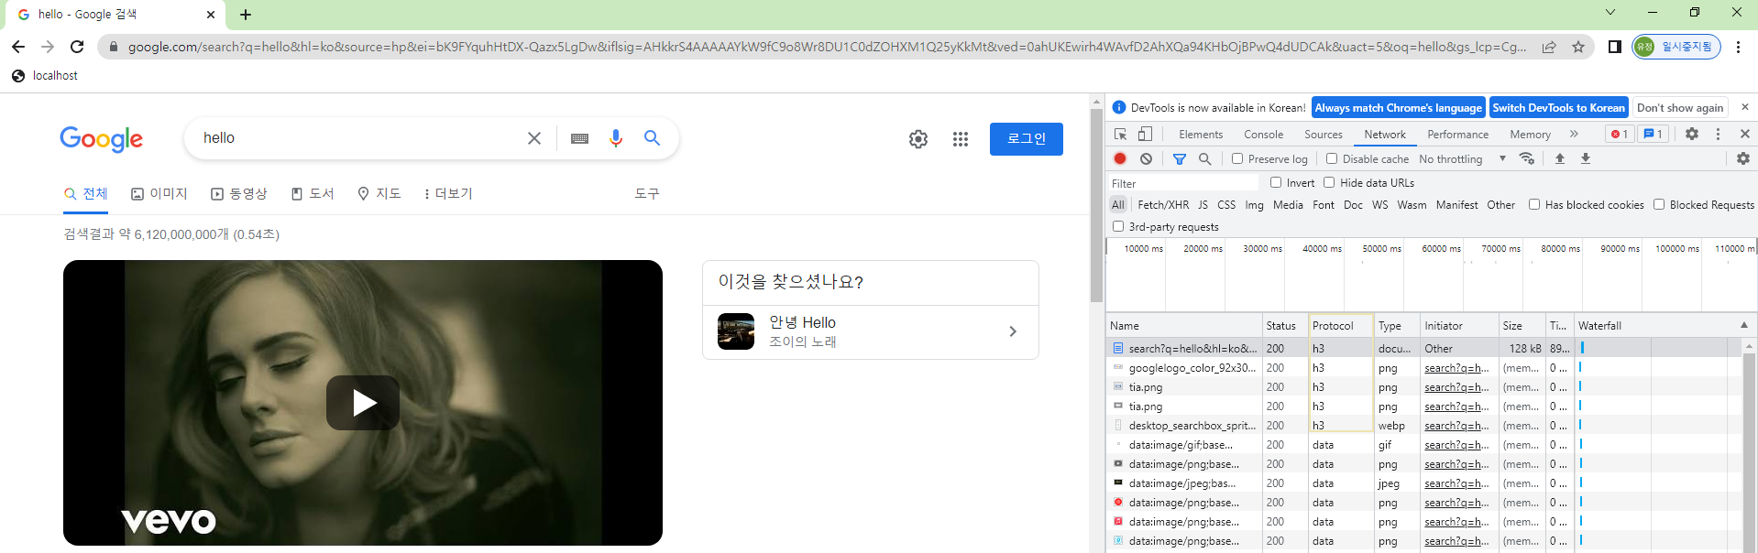Click the 로그인 sign-in button
Viewport: 1758px width, 553px height.
(1027, 139)
